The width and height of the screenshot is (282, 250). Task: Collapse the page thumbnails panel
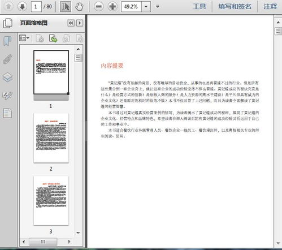(71, 23)
